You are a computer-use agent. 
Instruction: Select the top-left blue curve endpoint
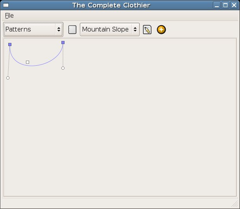pyautogui.click(x=10, y=44)
